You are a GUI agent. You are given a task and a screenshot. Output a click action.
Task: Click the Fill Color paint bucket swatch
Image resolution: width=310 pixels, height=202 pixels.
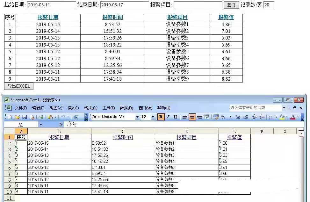click(282, 117)
